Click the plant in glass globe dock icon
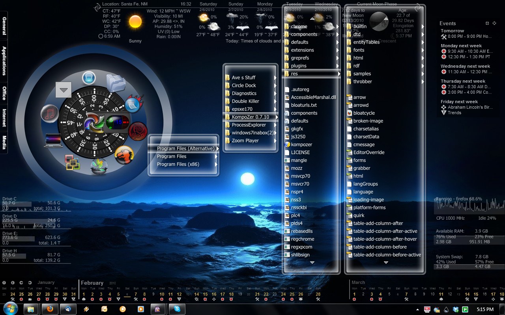The image size is (505, 315). pos(99,167)
